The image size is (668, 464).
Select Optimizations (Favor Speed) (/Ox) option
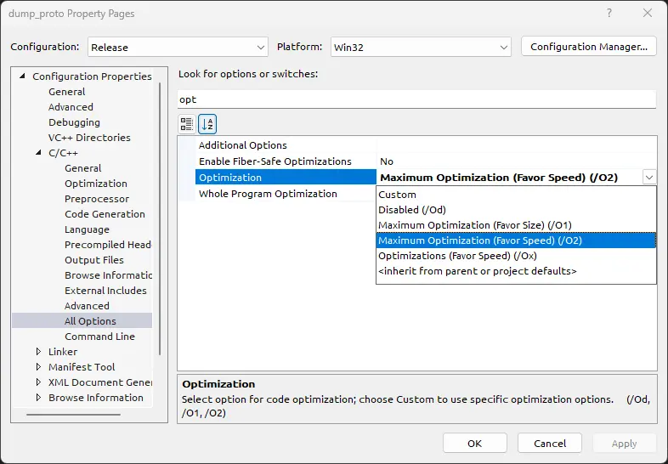457,256
